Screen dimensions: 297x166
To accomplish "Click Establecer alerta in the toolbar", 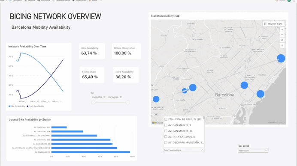I will point(61,1).
